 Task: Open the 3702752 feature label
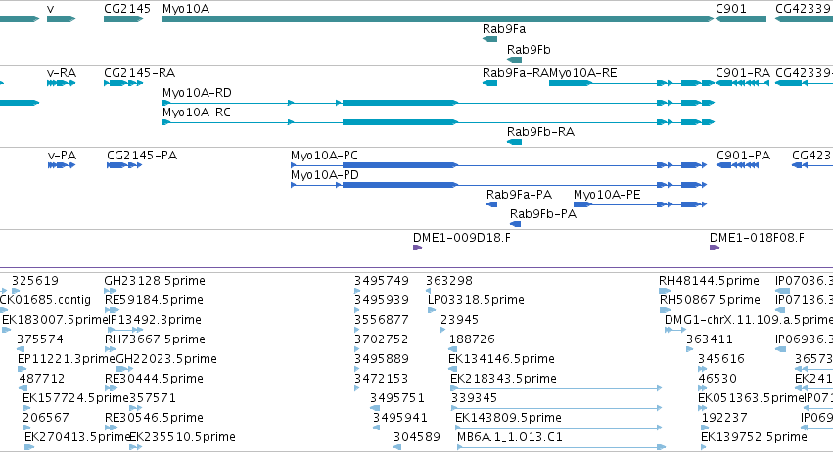(382, 339)
